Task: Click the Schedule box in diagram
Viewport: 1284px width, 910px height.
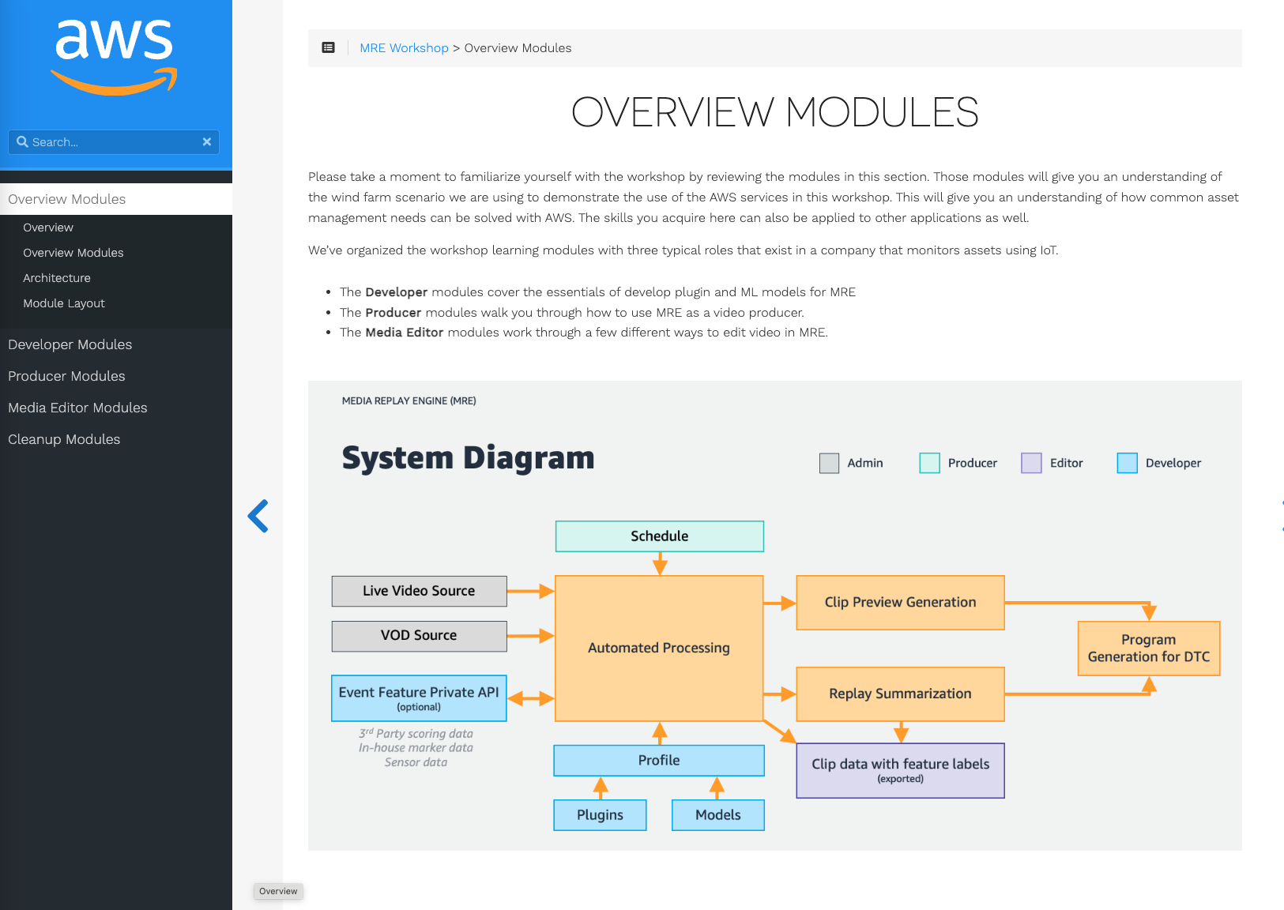Action: (x=660, y=536)
